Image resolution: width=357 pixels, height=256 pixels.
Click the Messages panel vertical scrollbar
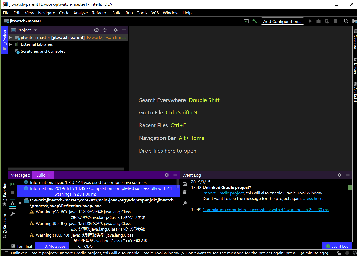(x=178, y=183)
